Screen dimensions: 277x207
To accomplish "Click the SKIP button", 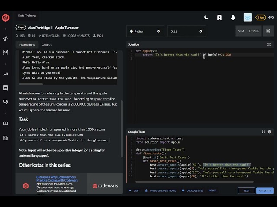I will (x=134, y=191).
